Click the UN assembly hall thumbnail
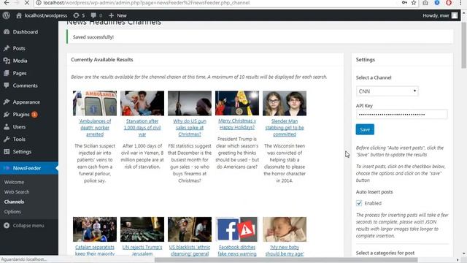The height and width of the screenshot is (263, 467). click(x=142, y=229)
